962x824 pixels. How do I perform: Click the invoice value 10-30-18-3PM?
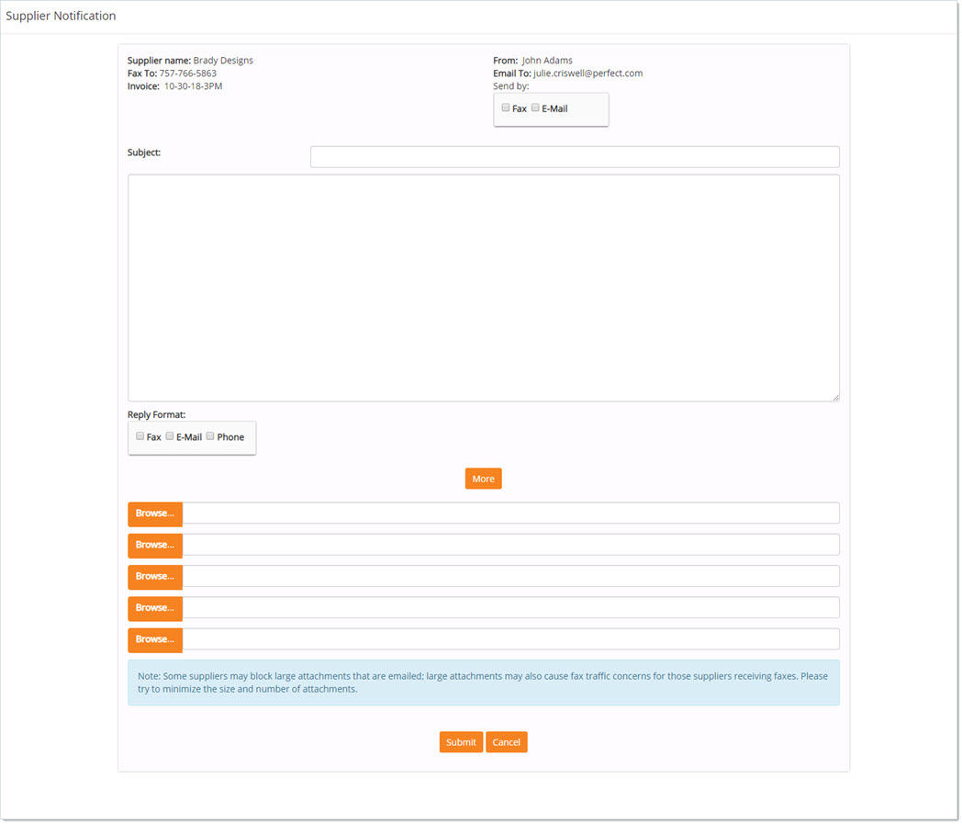[x=193, y=86]
